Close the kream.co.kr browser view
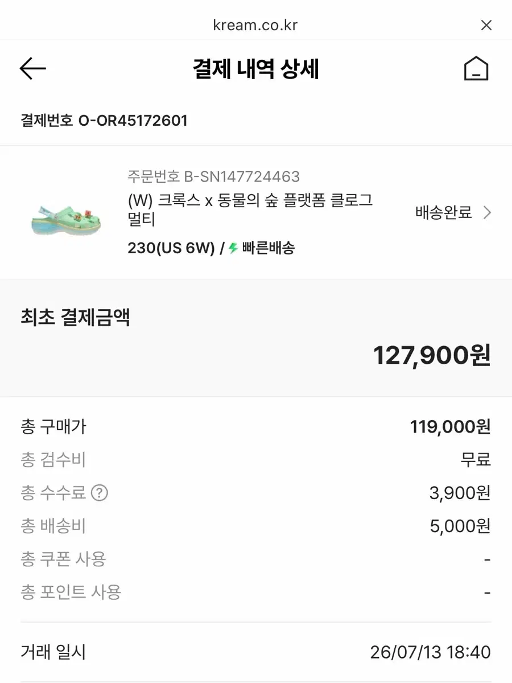Screen dimensions: 512x683 [486, 25]
